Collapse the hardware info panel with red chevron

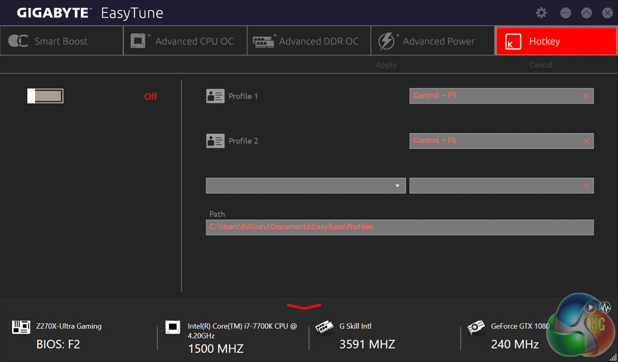tap(304, 306)
